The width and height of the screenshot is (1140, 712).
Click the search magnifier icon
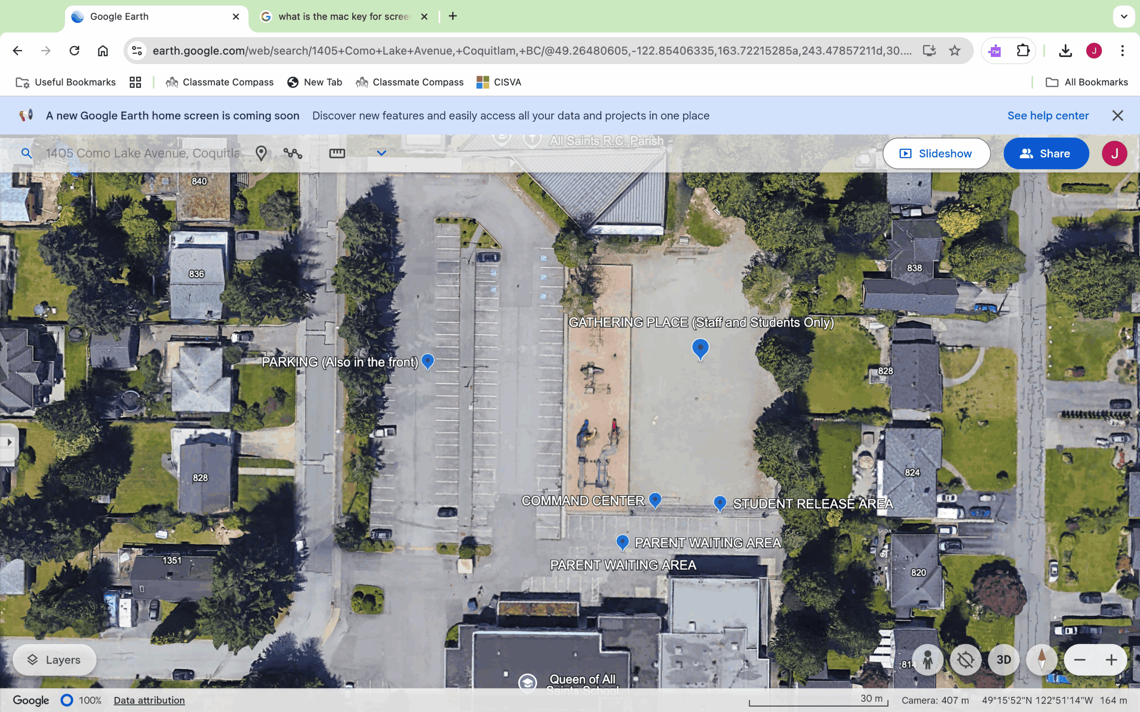pos(27,153)
